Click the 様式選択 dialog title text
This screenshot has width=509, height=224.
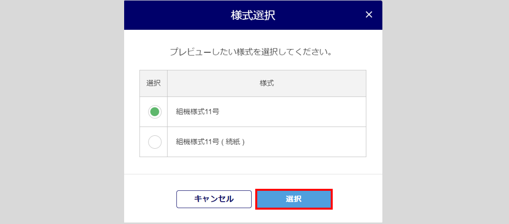[253, 15]
